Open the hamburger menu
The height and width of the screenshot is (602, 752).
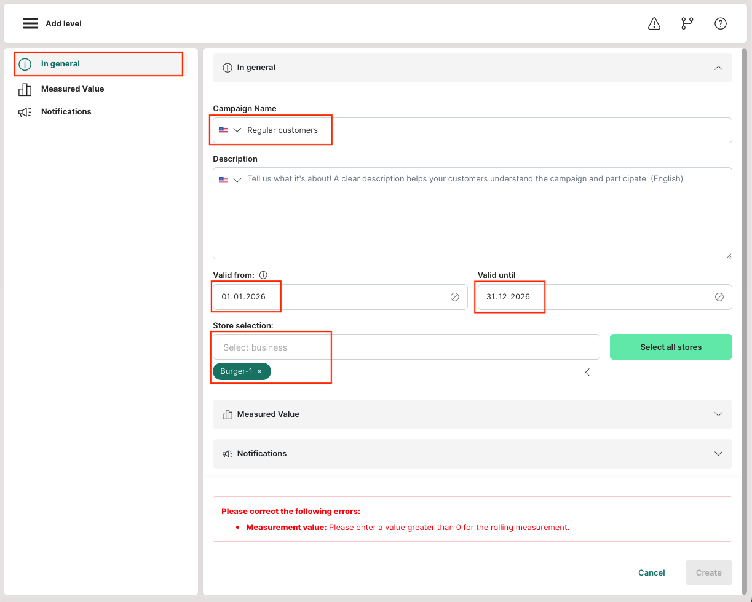click(31, 23)
